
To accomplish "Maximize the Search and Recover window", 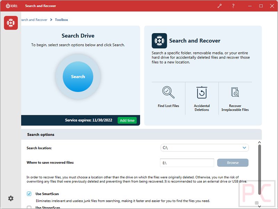I will pos(261,6).
